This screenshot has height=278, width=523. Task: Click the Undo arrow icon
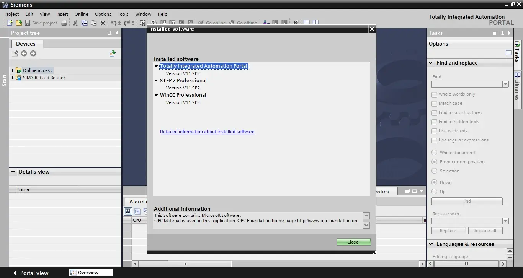click(x=113, y=23)
